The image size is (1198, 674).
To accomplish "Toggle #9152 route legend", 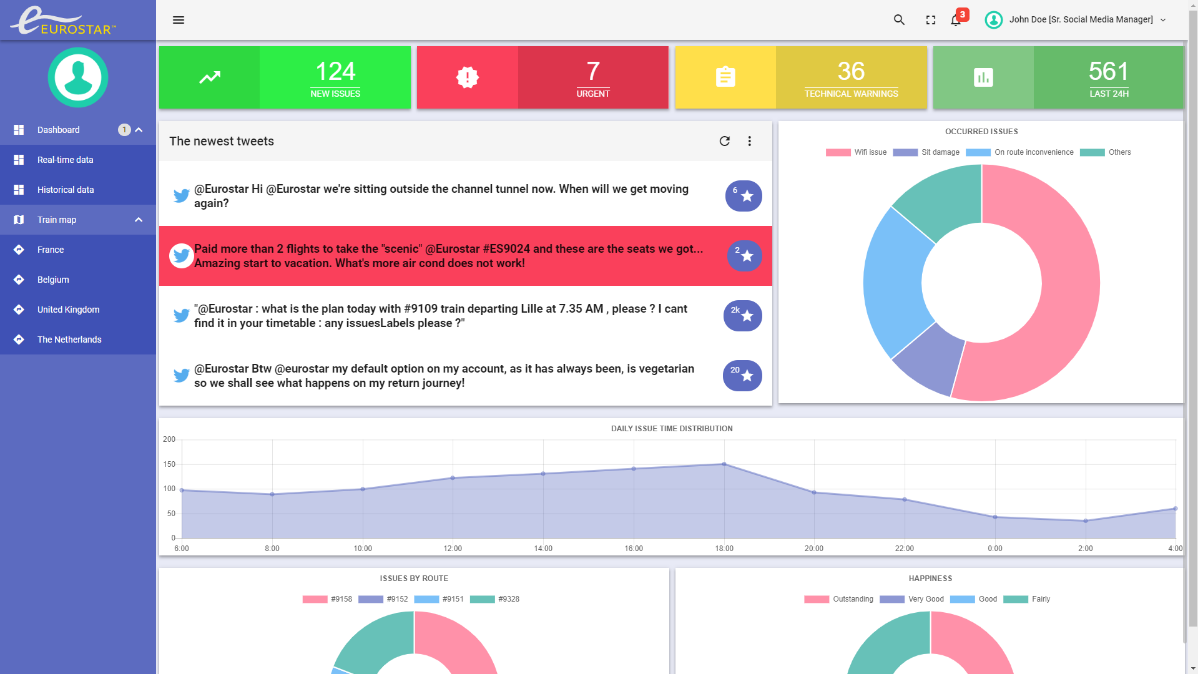I will (x=383, y=599).
